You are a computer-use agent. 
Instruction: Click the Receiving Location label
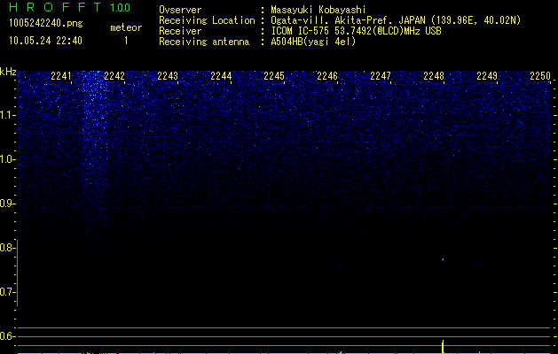tap(207, 20)
